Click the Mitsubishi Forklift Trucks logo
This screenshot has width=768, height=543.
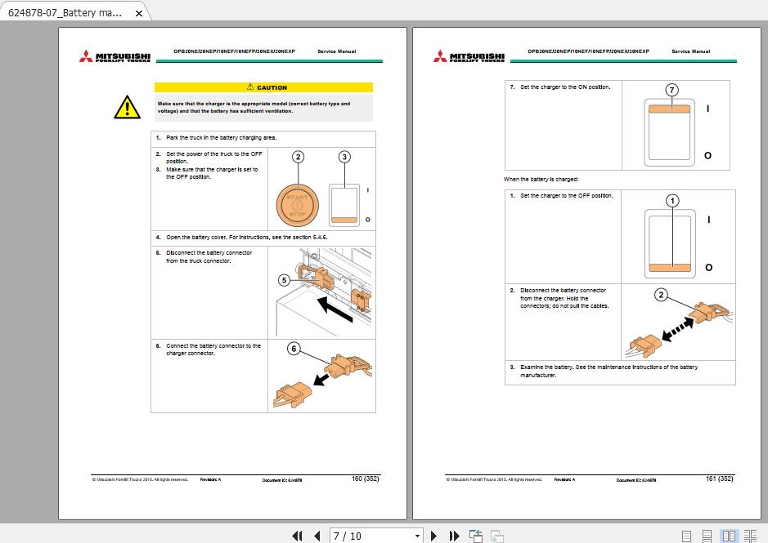tap(120, 56)
